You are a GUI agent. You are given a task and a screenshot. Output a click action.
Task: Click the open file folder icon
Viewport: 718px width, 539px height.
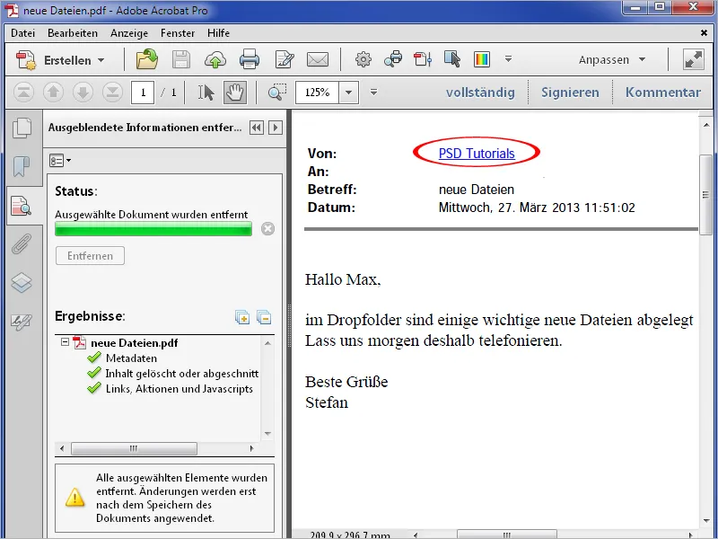tap(147, 59)
